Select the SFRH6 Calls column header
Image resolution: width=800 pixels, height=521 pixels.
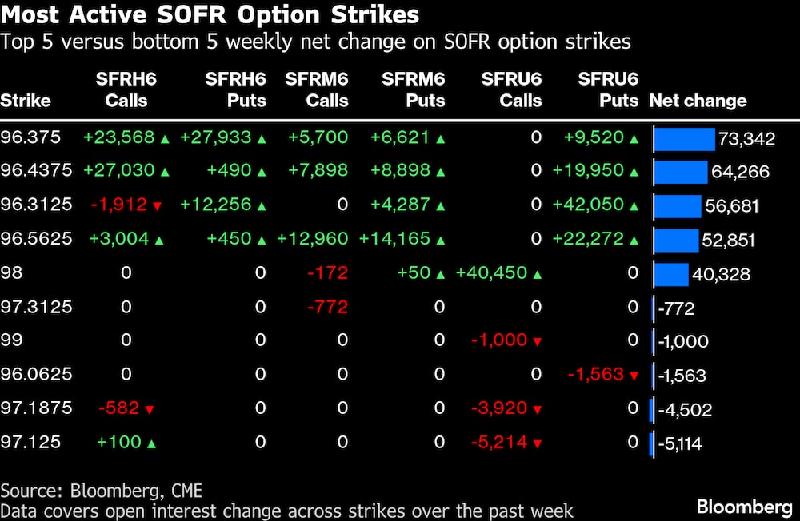122,89
